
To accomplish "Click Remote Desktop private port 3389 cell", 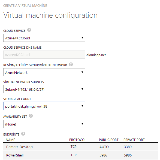I will pyautogui.click(x=128, y=147).
